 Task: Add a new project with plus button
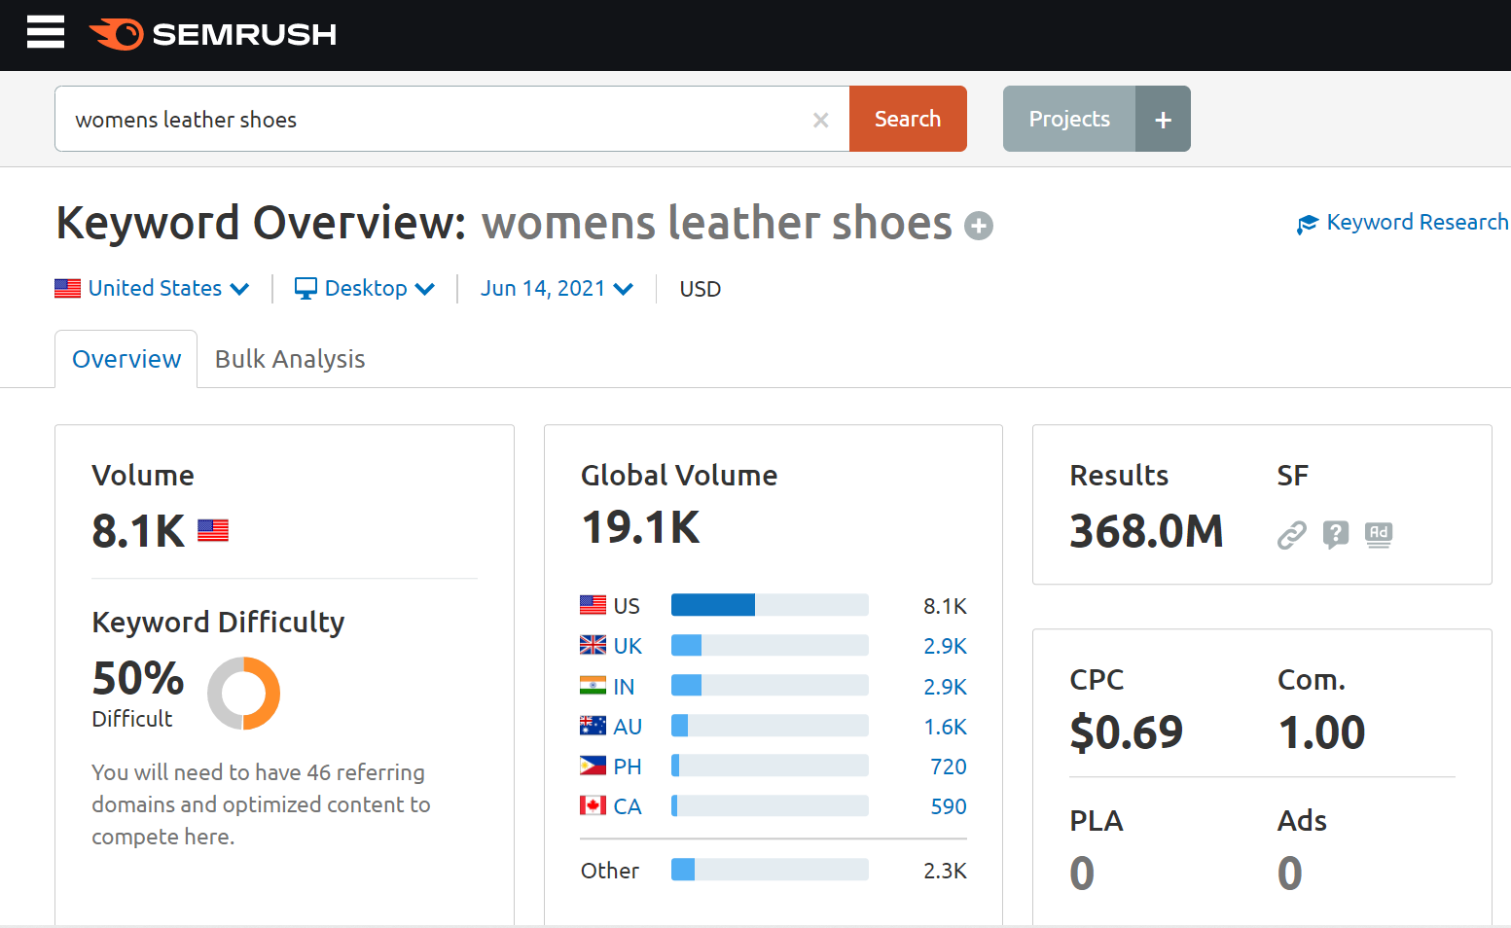click(1163, 119)
